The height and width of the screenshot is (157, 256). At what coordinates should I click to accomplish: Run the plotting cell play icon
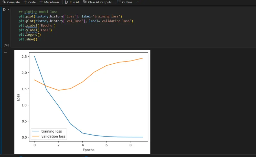5,9
